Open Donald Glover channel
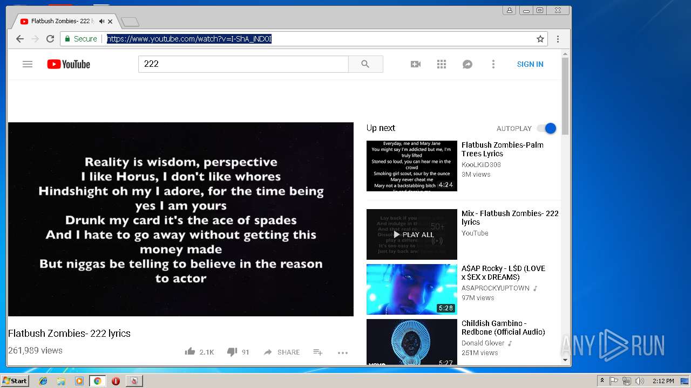 [x=483, y=343]
